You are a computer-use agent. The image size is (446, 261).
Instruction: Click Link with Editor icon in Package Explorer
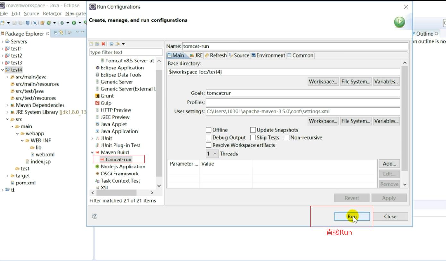coord(61,32)
